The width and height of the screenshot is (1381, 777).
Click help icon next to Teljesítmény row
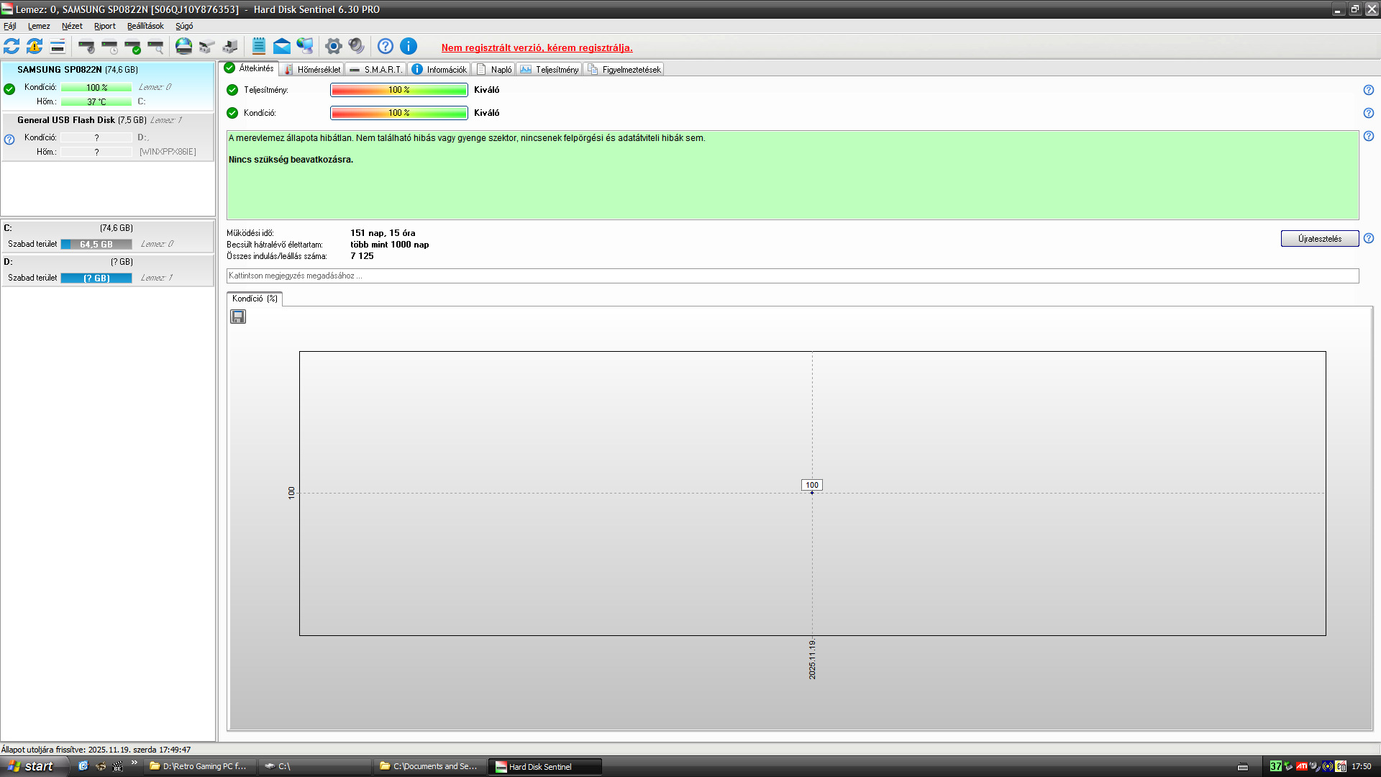(1368, 90)
